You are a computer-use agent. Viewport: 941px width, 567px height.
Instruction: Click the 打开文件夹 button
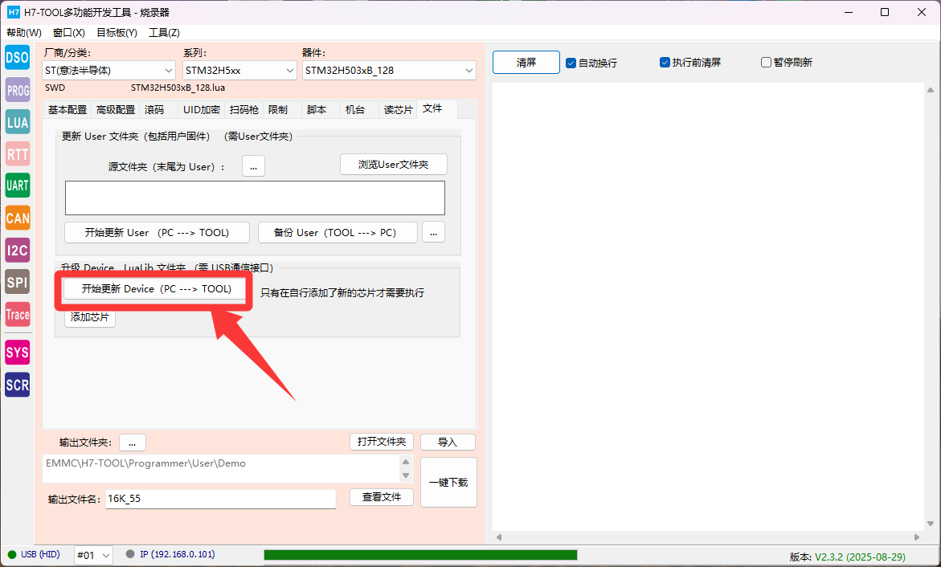[x=382, y=443]
